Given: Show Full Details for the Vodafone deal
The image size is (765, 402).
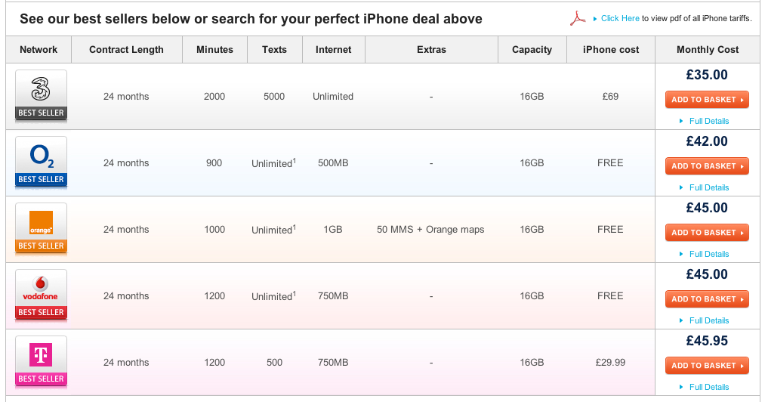Looking at the screenshot, I should click(708, 320).
